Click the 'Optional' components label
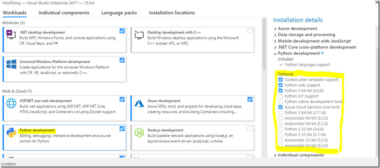 (x=285, y=74)
